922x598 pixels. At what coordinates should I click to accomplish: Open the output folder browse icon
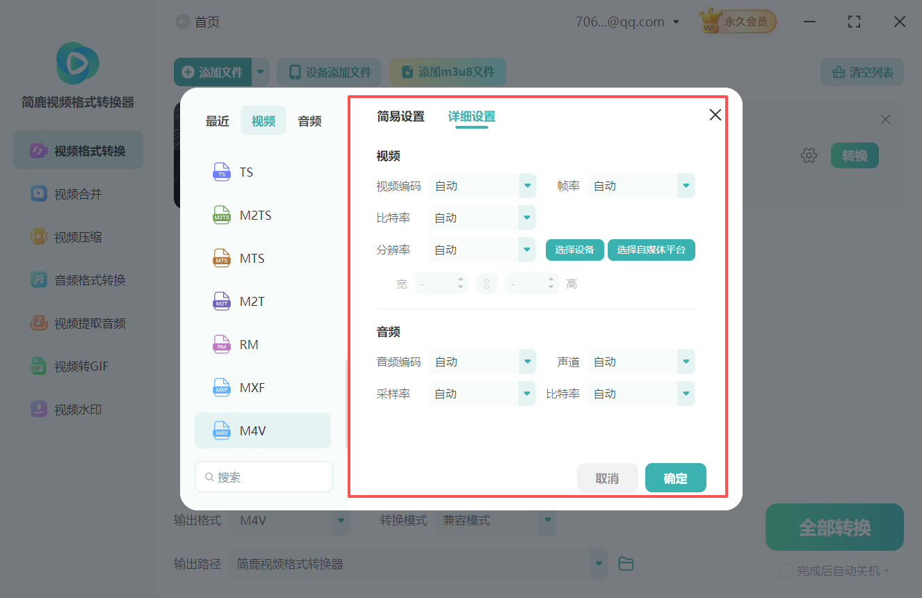[x=626, y=563]
